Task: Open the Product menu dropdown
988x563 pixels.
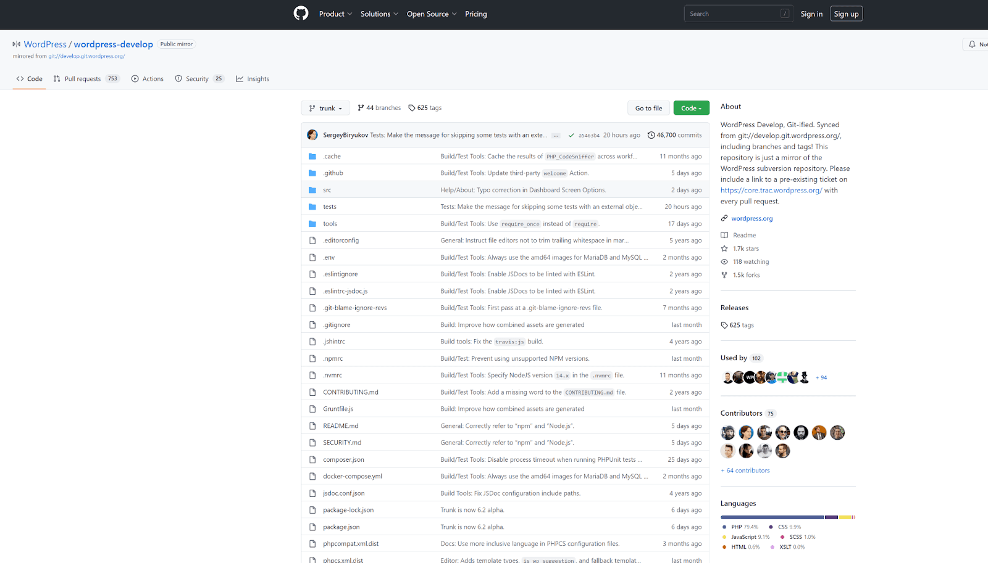Action: (335, 14)
